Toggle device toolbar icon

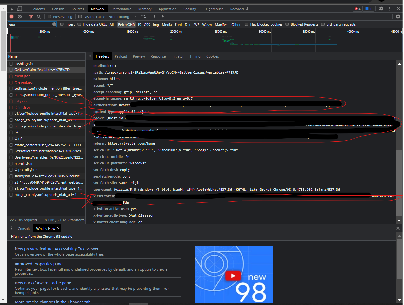pyautogui.click(x=19, y=9)
